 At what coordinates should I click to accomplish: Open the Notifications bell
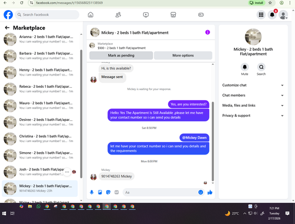tap(272, 15)
